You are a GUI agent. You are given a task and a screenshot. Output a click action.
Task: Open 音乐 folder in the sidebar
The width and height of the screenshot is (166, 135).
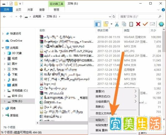coord(15,80)
